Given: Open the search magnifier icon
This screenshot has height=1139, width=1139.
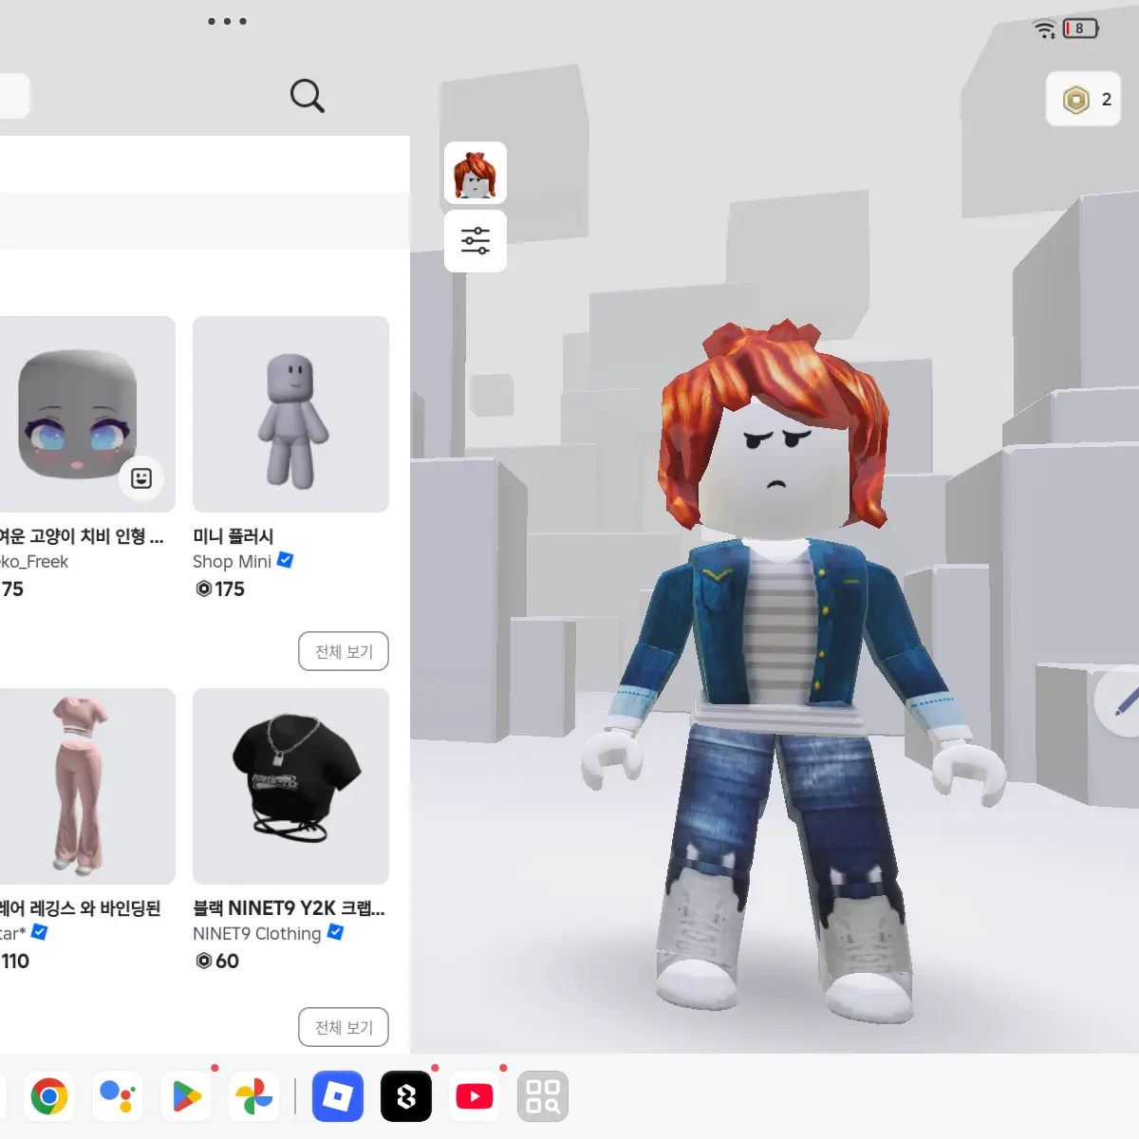Looking at the screenshot, I should [x=307, y=95].
